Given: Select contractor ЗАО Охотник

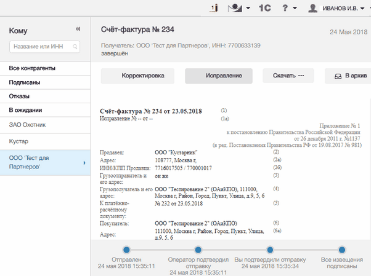Looking at the screenshot, I should pyautogui.click(x=28, y=125).
